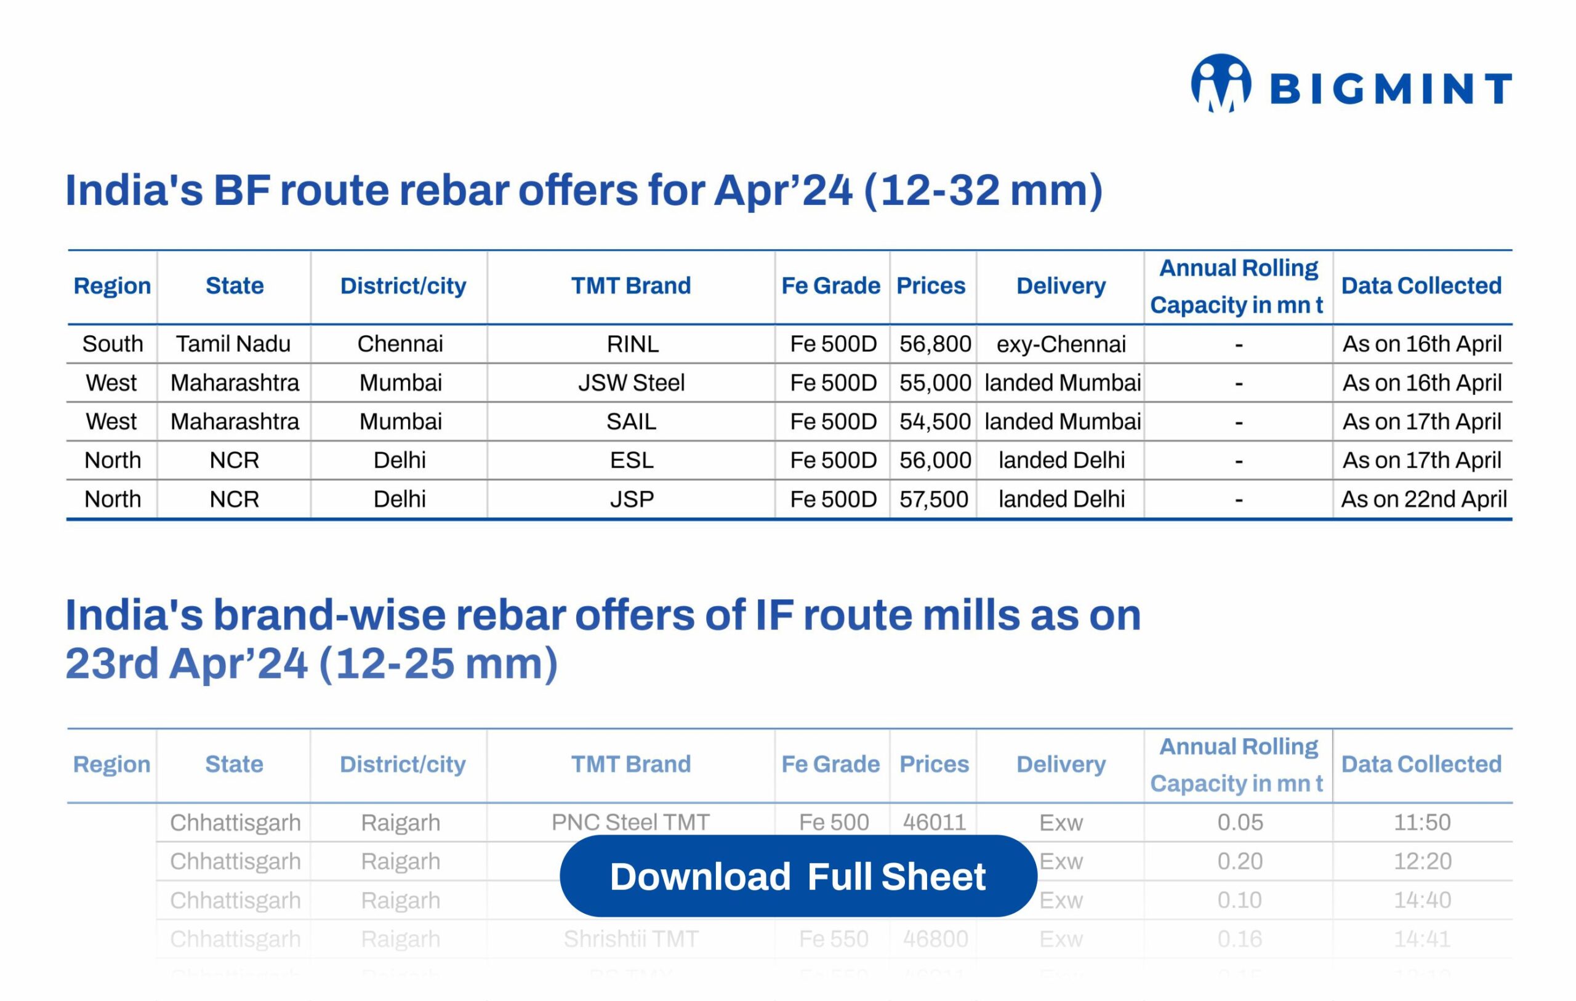This screenshot has height=1001, width=1576.
Task: Click the BF route rebar offers heading
Action: pyautogui.click(x=584, y=190)
